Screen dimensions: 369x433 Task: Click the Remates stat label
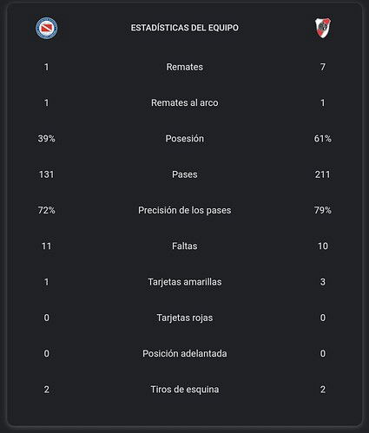point(185,67)
